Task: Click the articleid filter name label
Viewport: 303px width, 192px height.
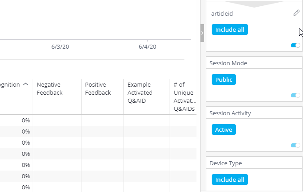Action: tap(222, 13)
